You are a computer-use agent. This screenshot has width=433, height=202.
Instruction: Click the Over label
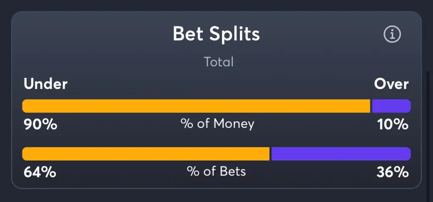tap(391, 84)
